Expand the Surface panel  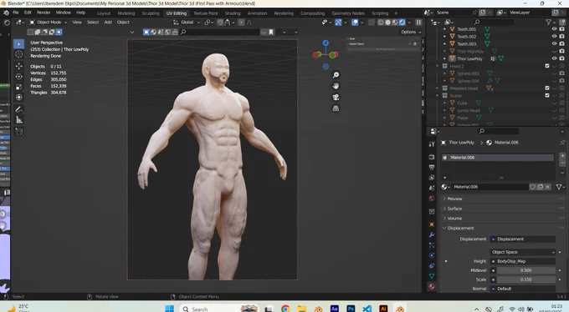(x=454, y=209)
